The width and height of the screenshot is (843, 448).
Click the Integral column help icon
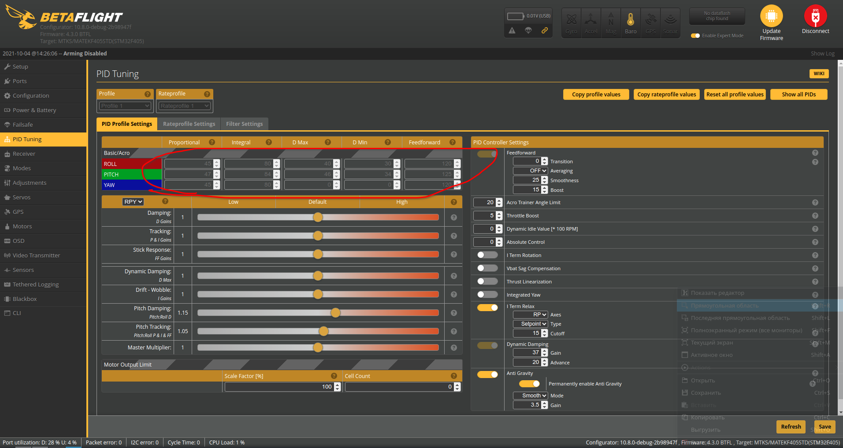tap(269, 142)
